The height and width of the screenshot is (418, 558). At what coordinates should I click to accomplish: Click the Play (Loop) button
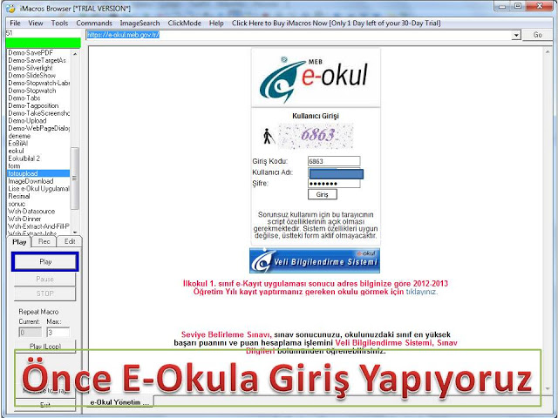point(44,346)
